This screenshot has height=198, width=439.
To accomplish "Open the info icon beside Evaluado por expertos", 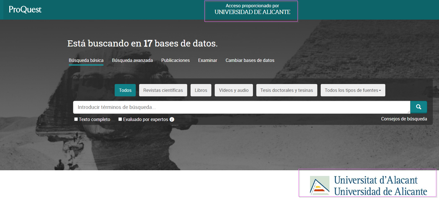I will click(x=172, y=120).
